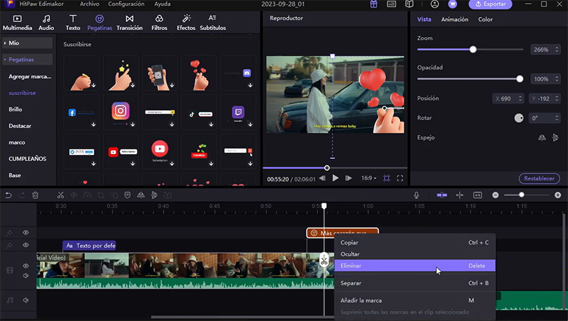
Task: Open the Subtítulos panel
Action: tap(213, 23)
